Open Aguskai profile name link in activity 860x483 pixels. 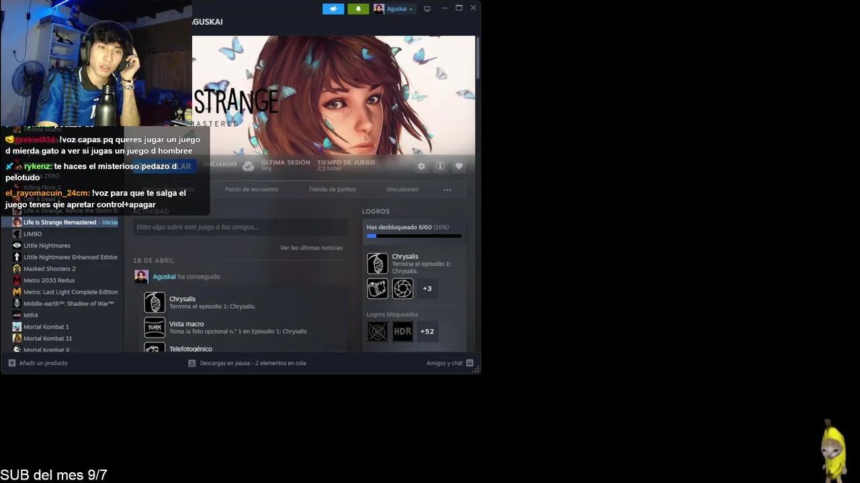pos(164,276)
